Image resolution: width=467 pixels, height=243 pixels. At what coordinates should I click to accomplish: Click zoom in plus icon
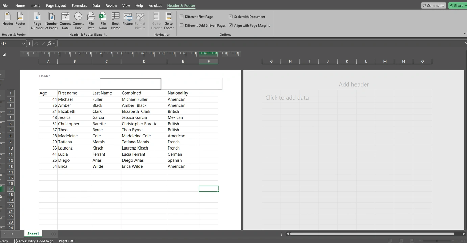coord(453,241)
